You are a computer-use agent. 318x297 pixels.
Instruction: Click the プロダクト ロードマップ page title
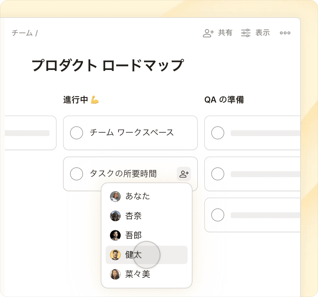[x=108, y=65]
